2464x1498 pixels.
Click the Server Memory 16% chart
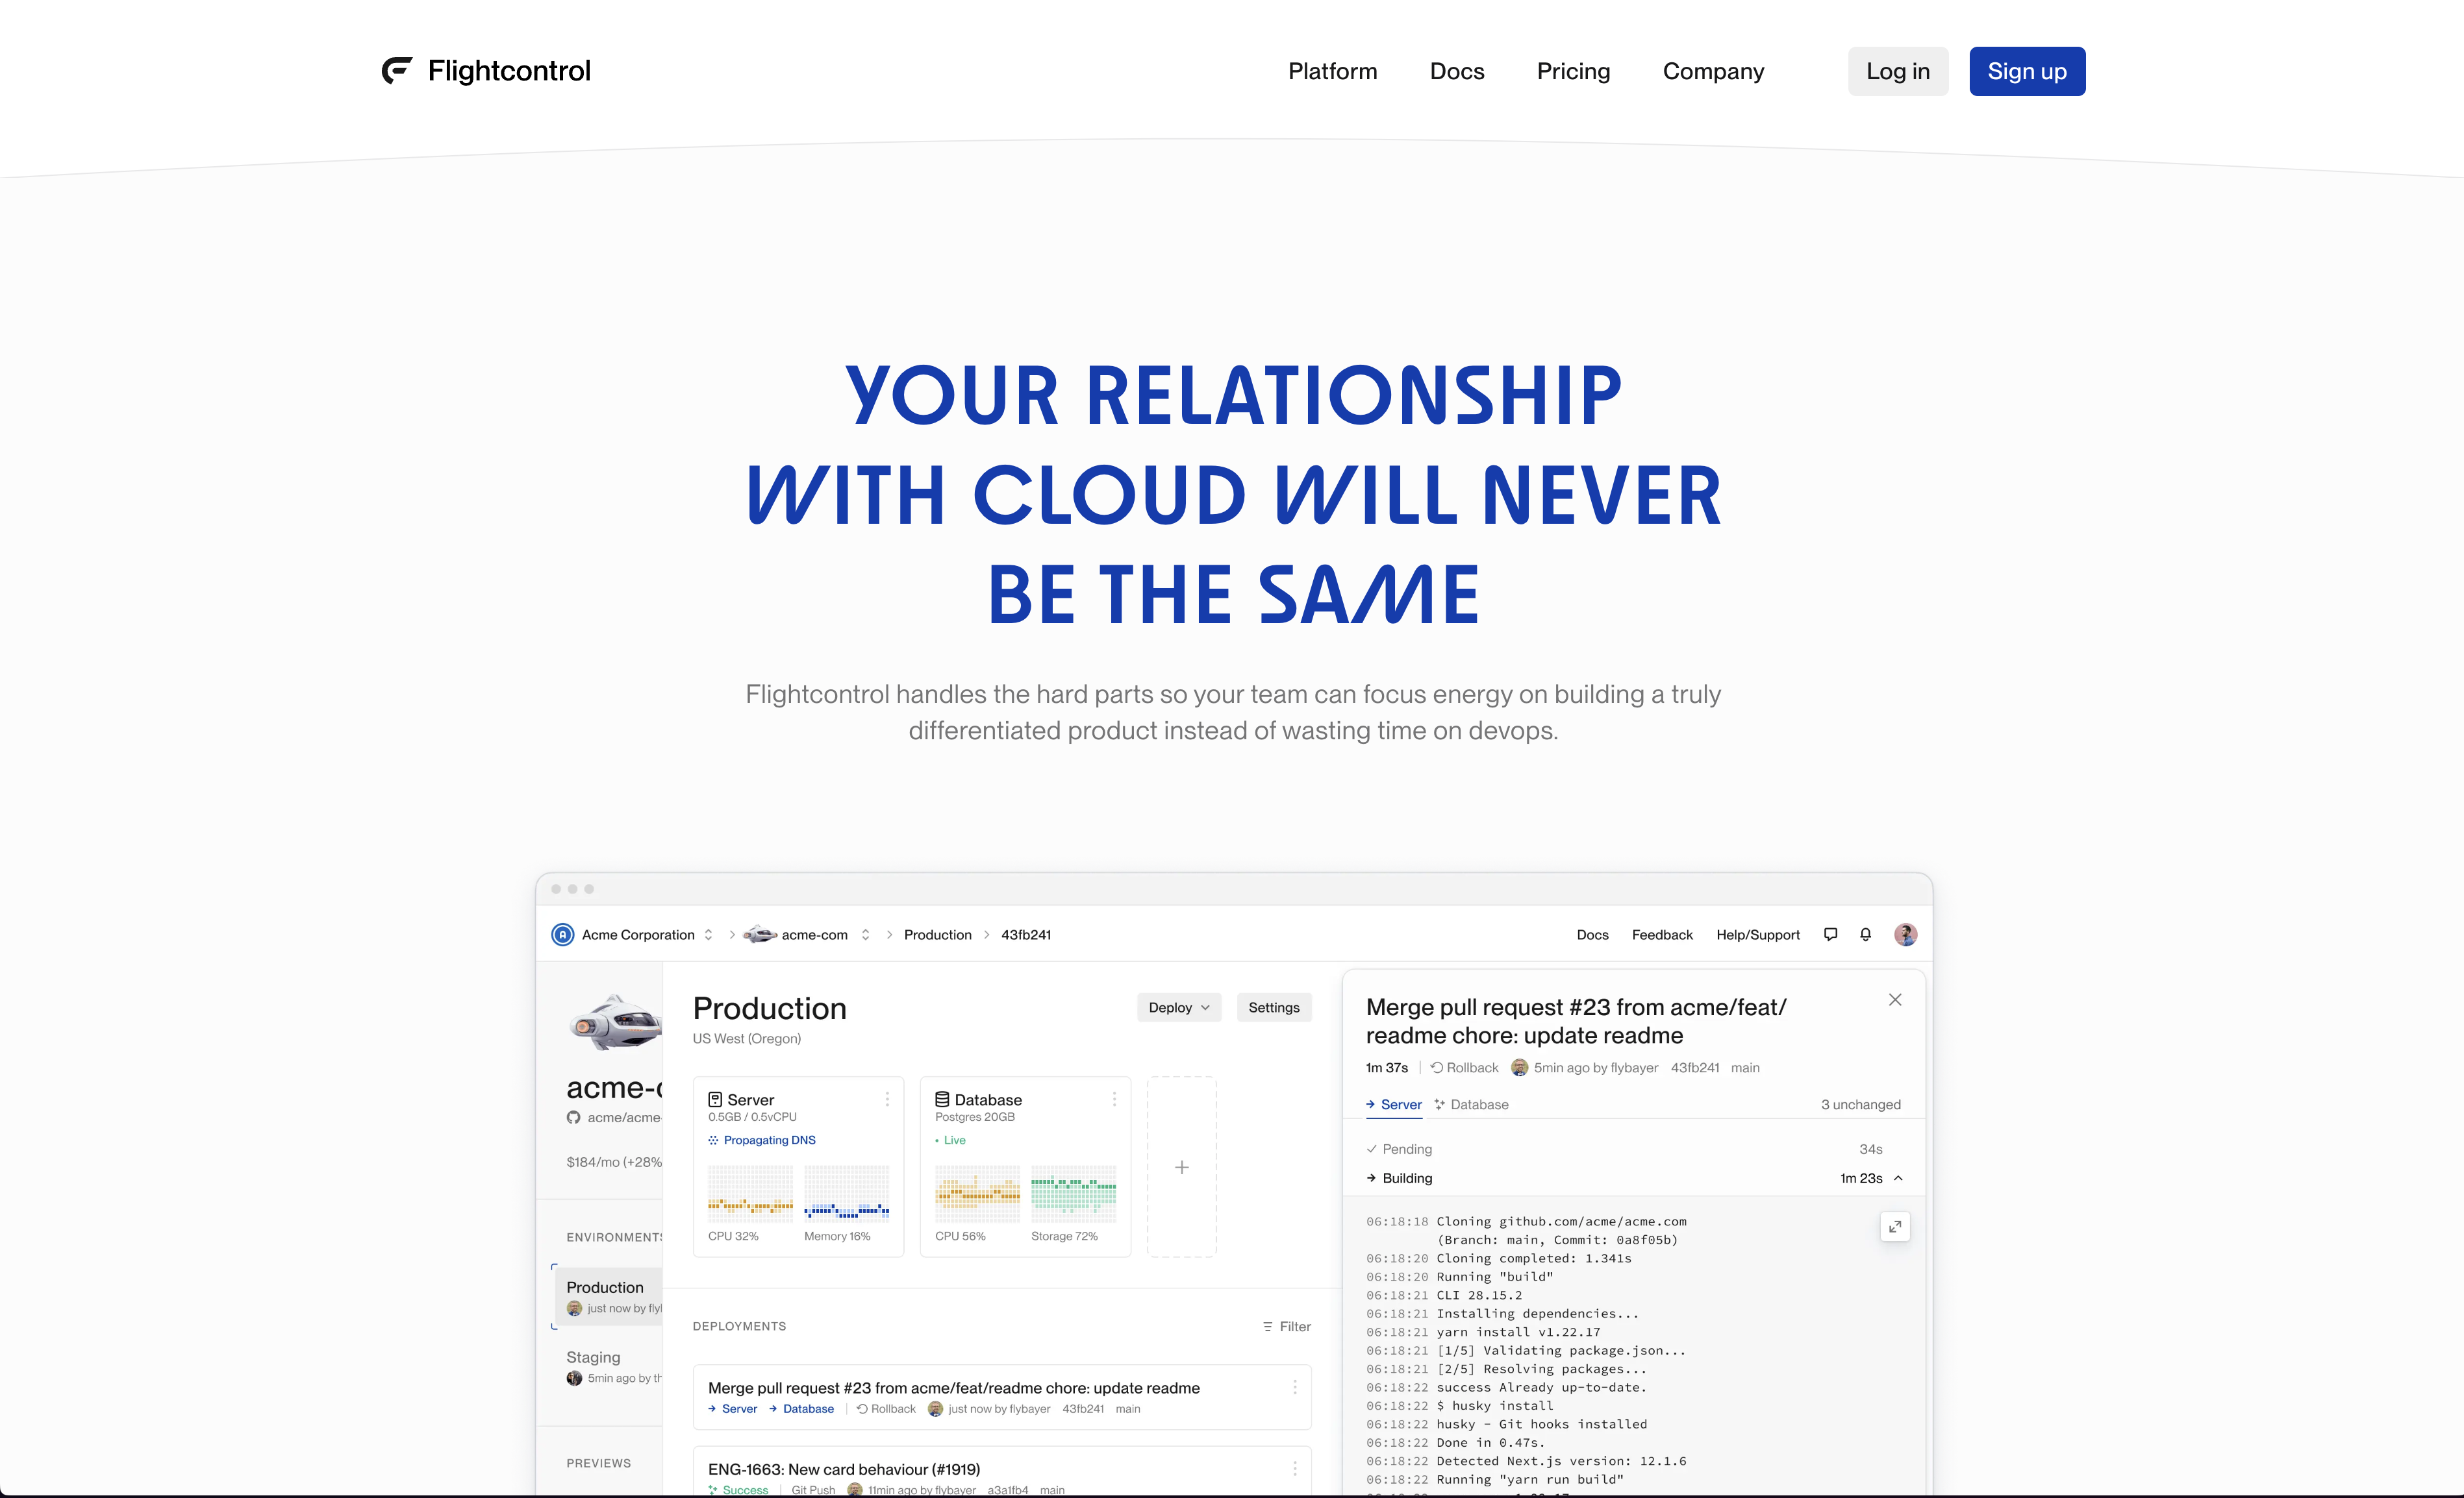click(846, 1194)
